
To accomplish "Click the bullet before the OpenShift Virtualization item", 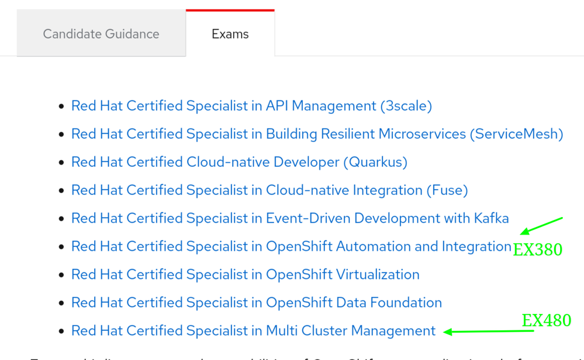I will click(61, 275).
